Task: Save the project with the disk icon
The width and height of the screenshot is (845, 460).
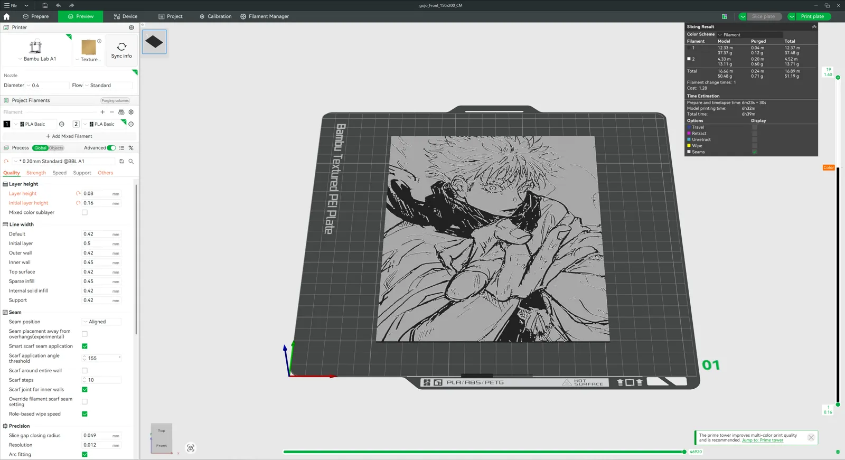Action: [45, 5]
